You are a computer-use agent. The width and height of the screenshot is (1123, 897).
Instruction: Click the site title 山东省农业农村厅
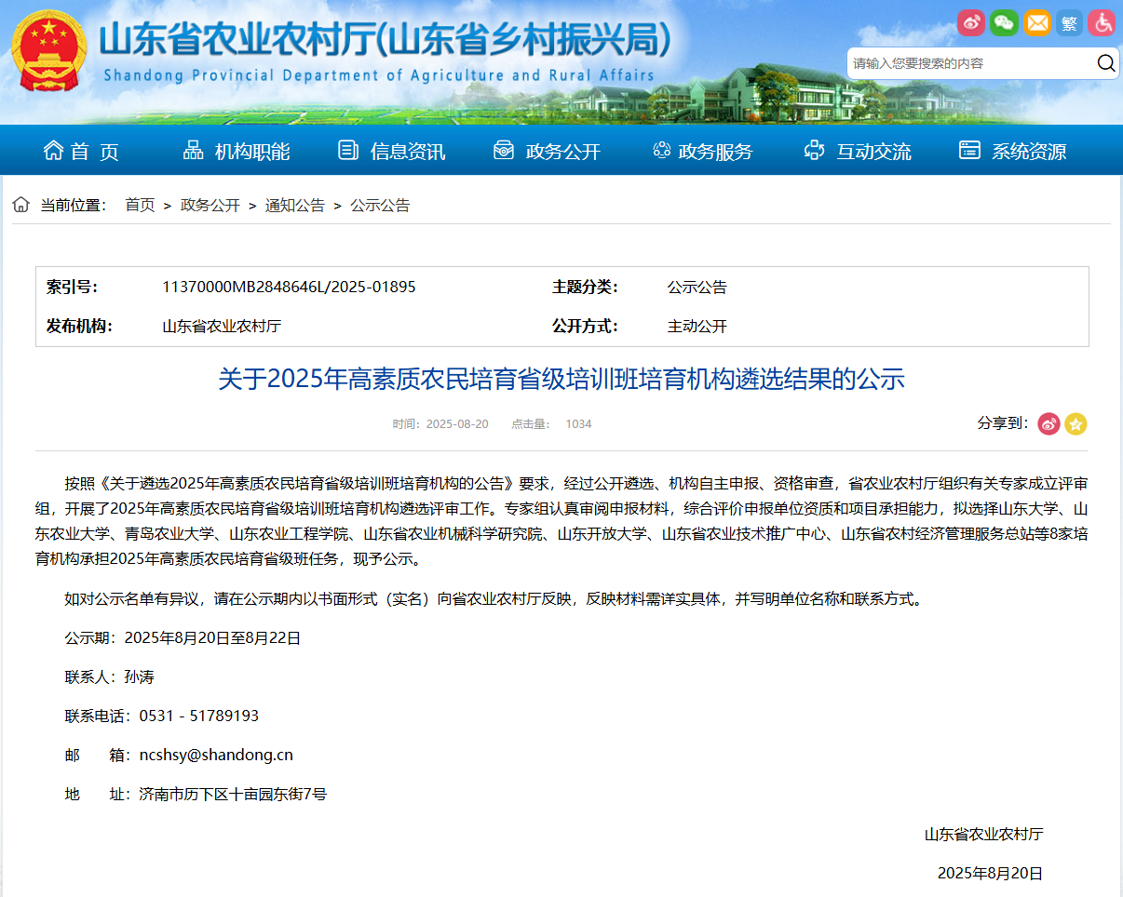click(x=385, y=40)
